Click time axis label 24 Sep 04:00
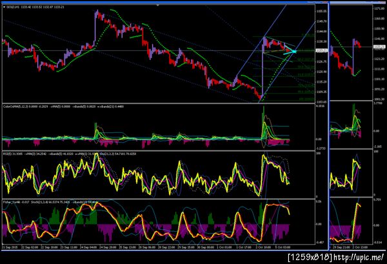387x264 pixels. click(88, 247)
